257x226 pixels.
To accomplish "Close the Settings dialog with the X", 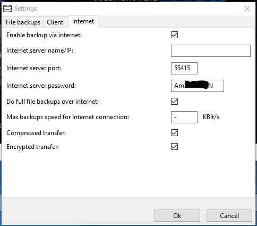I will (x=247, y=9).
